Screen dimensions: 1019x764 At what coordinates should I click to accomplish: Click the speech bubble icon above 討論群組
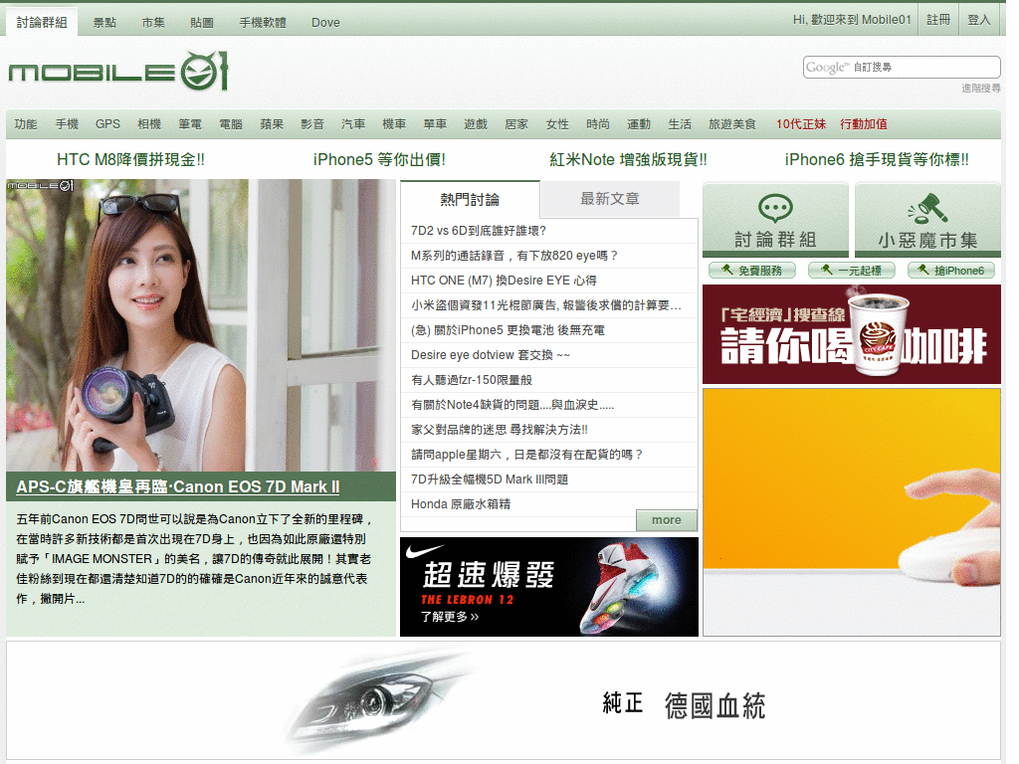pyautogui.click(x=775, y=209)
